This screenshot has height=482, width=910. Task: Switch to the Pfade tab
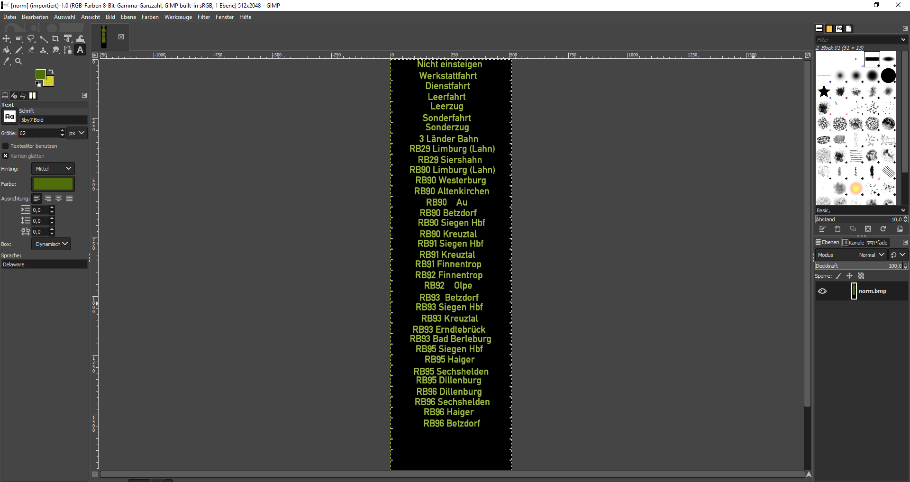(878, 243)
